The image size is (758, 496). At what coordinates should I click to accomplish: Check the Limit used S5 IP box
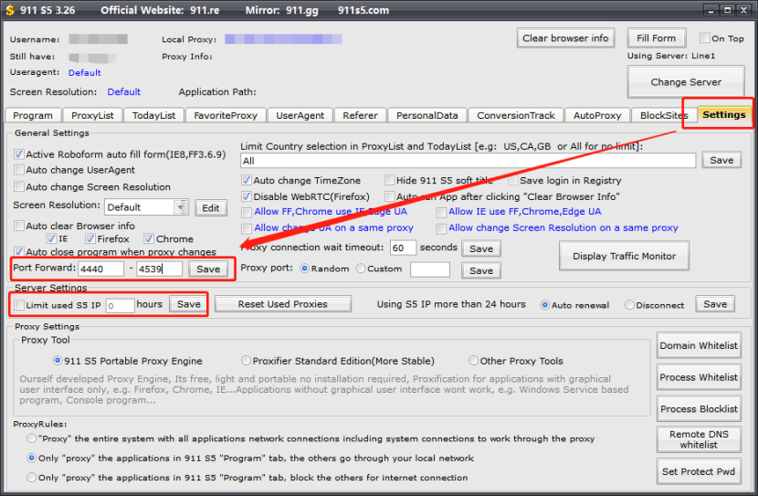tap(19, 304)
